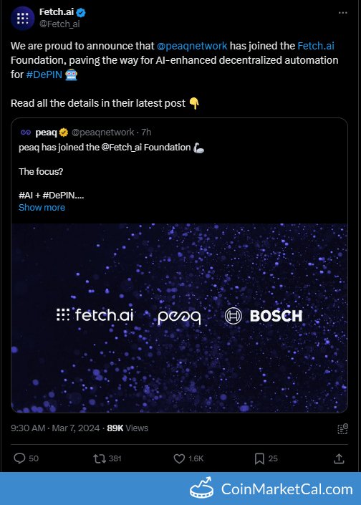The image size is (361, 505).
Task: Open the Fetch.ai profile avatar
Action: [22, 19]
